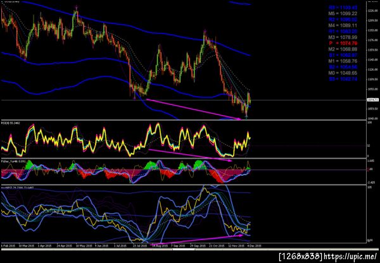
Task: Click the 18 Mar 2015 date label
Action: (26, 245)
